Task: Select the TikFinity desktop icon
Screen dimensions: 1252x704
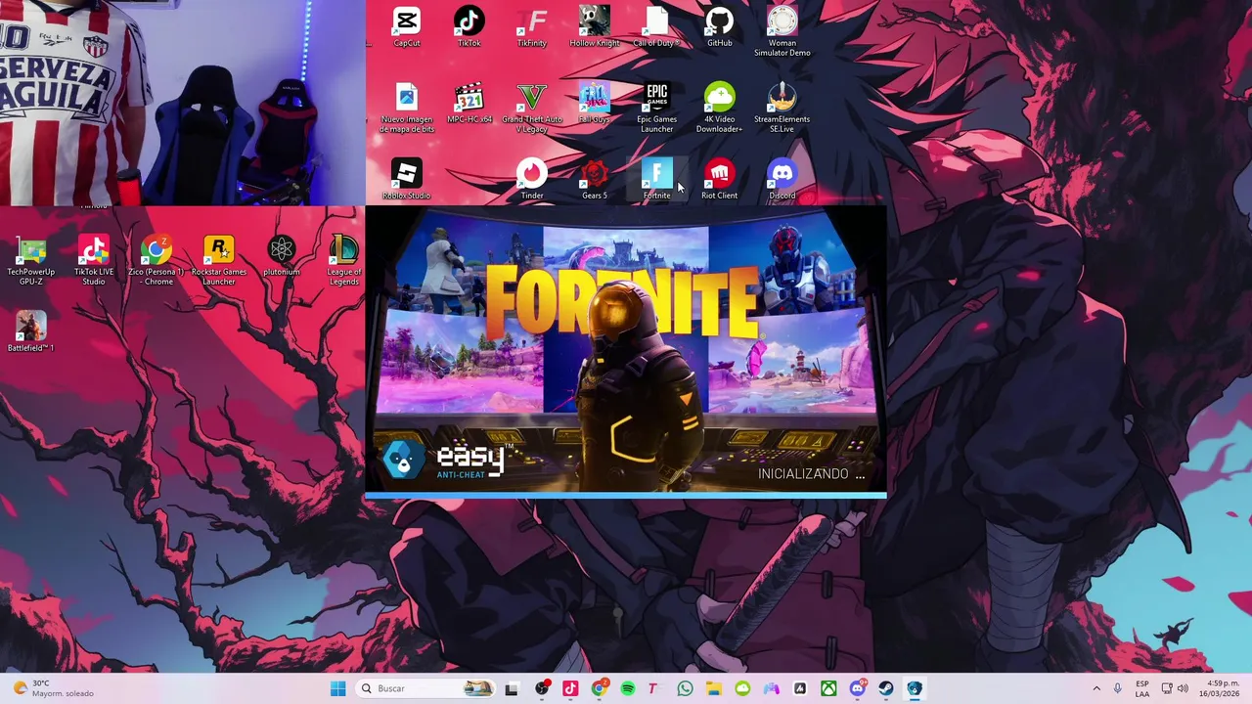Action: (531, 26)
